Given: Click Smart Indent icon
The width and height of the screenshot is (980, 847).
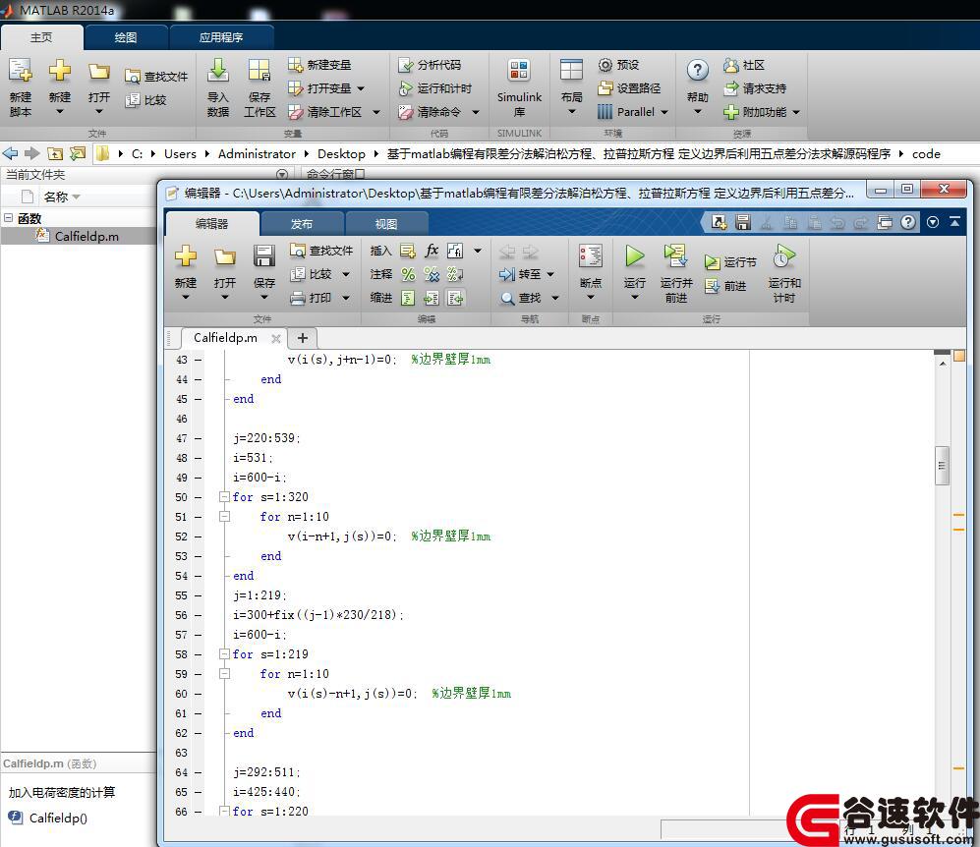Looking at the screenshot, I should [408, 298].
